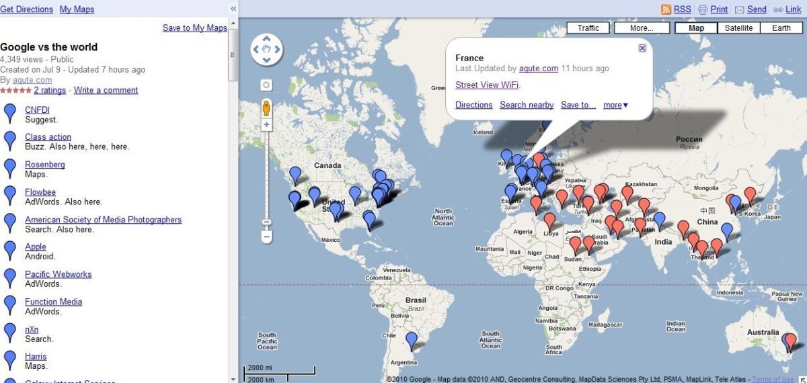This screenshot has width=807, height=383.
Task: Open the Function Media entry
Action: click(x=53, y=302)
